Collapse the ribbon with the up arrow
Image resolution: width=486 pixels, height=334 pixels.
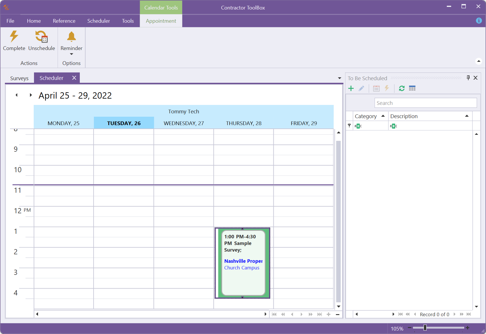(479, 61)
